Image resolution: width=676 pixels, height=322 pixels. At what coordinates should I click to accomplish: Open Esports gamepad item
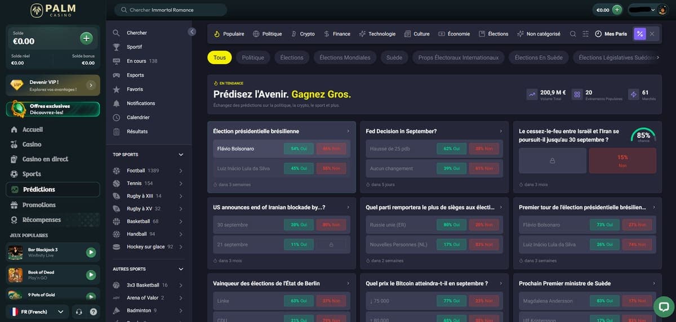[x=135, y=75]
